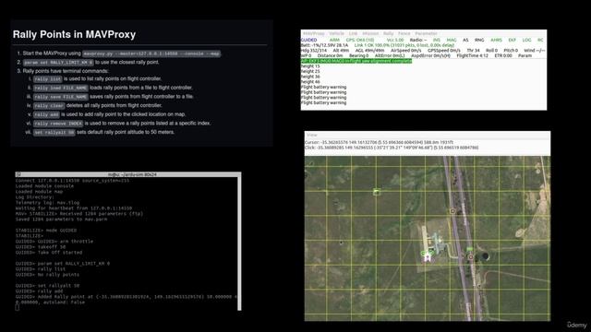Click the Param status at row end
This screenshot has height=332, width=591.
[525, 55]
